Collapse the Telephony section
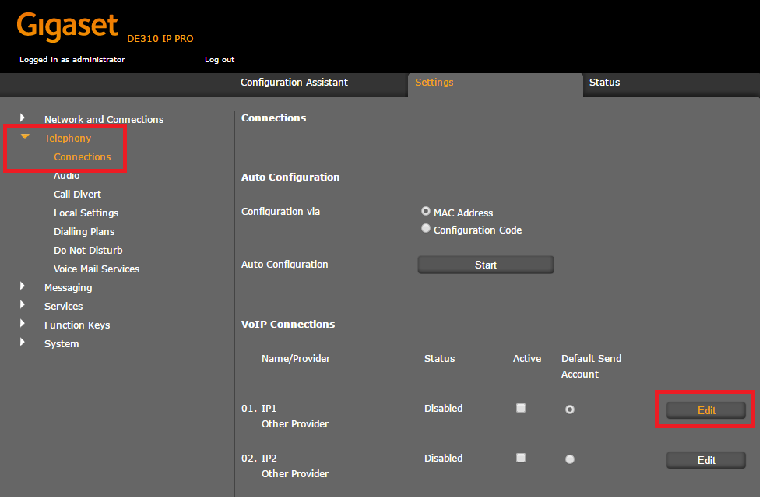This screenshot has width=763, height=499. 23,138
